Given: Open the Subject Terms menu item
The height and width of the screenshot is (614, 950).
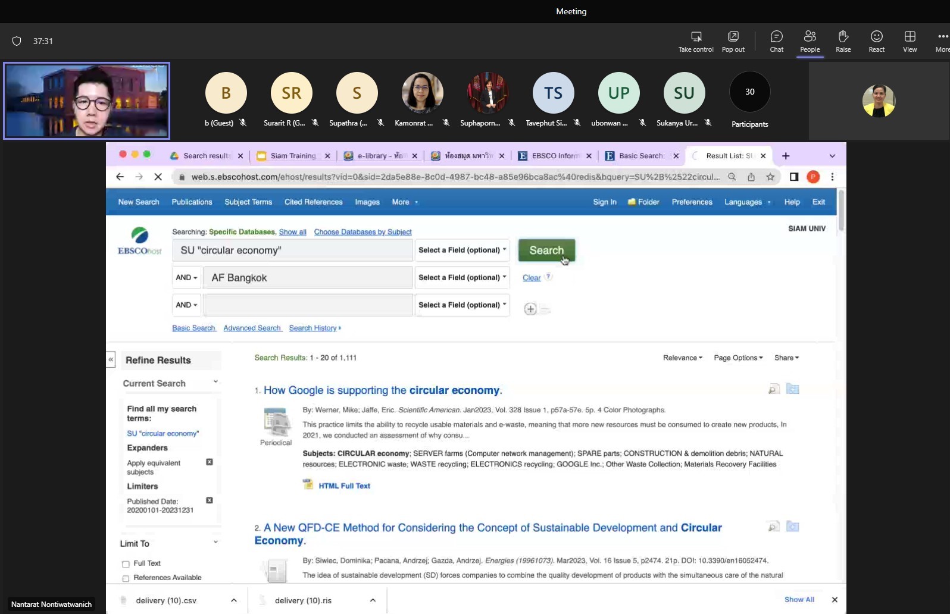Looking at the screenshot, I should (248, 202).
